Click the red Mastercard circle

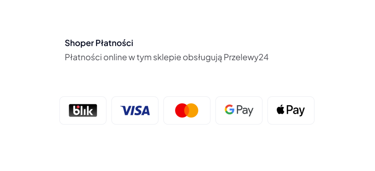point(181,110)
